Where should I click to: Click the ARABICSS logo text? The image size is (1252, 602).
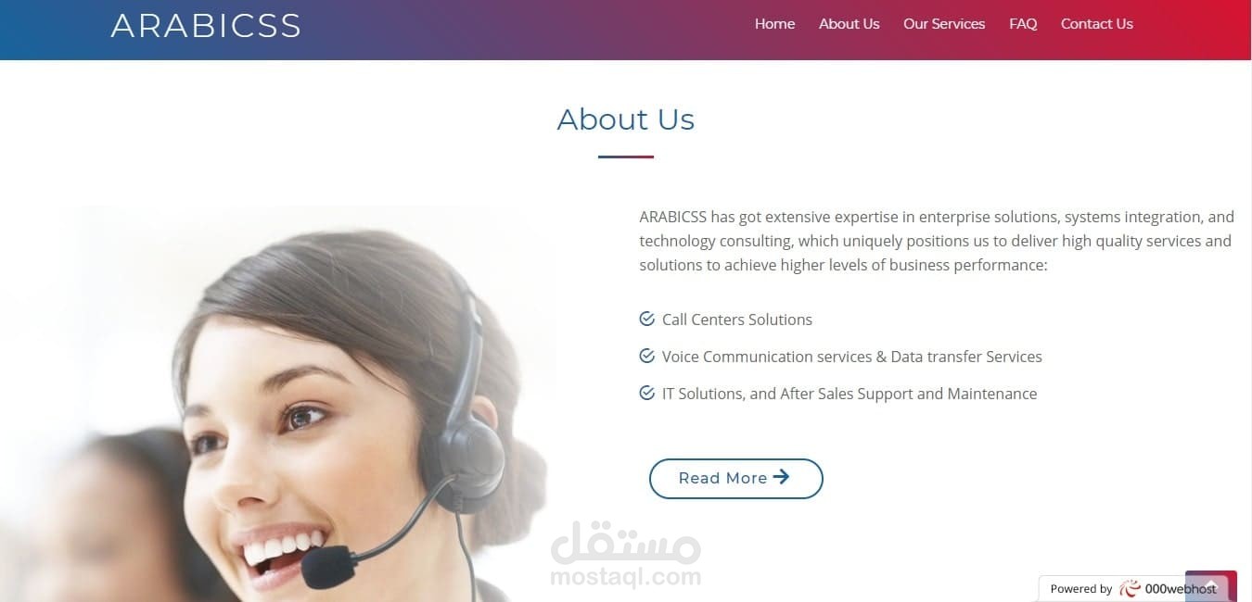coord(206,25)
